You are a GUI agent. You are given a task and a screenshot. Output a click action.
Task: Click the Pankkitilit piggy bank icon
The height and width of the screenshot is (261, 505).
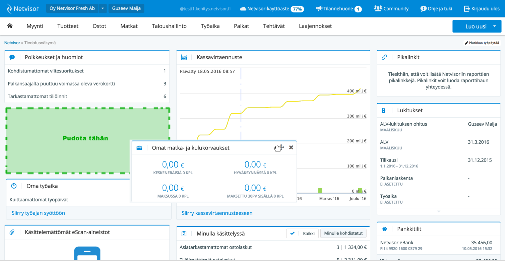[384, 229]
